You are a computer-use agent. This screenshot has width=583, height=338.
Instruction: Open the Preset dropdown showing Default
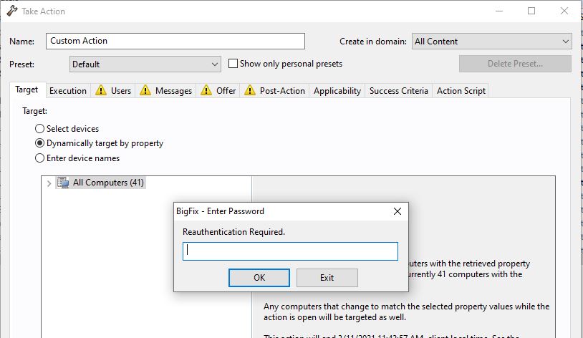click(145, 64)
